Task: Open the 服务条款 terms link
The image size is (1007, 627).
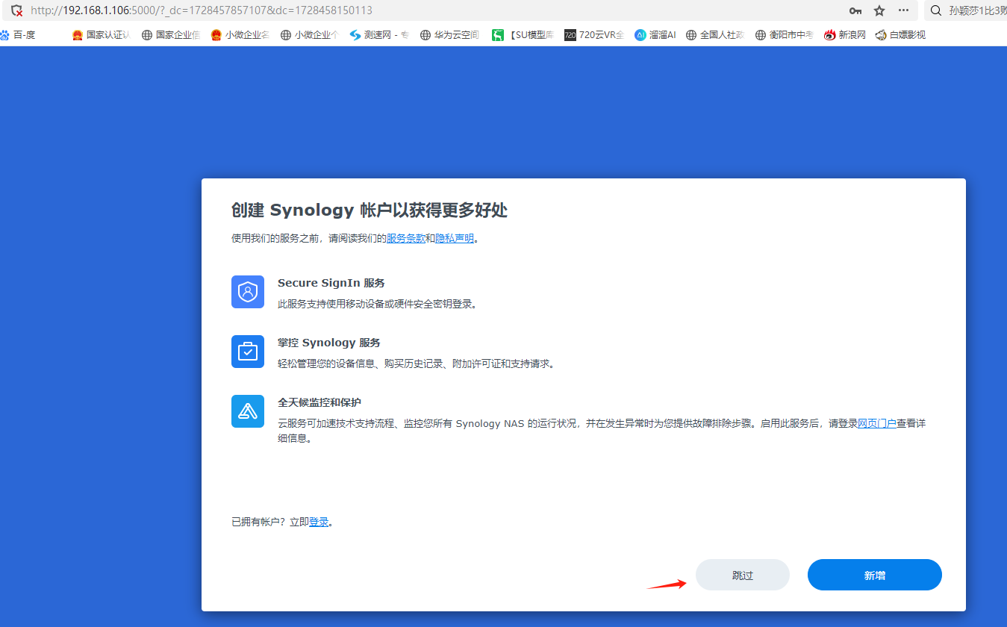Action: (x=405, y=239)
